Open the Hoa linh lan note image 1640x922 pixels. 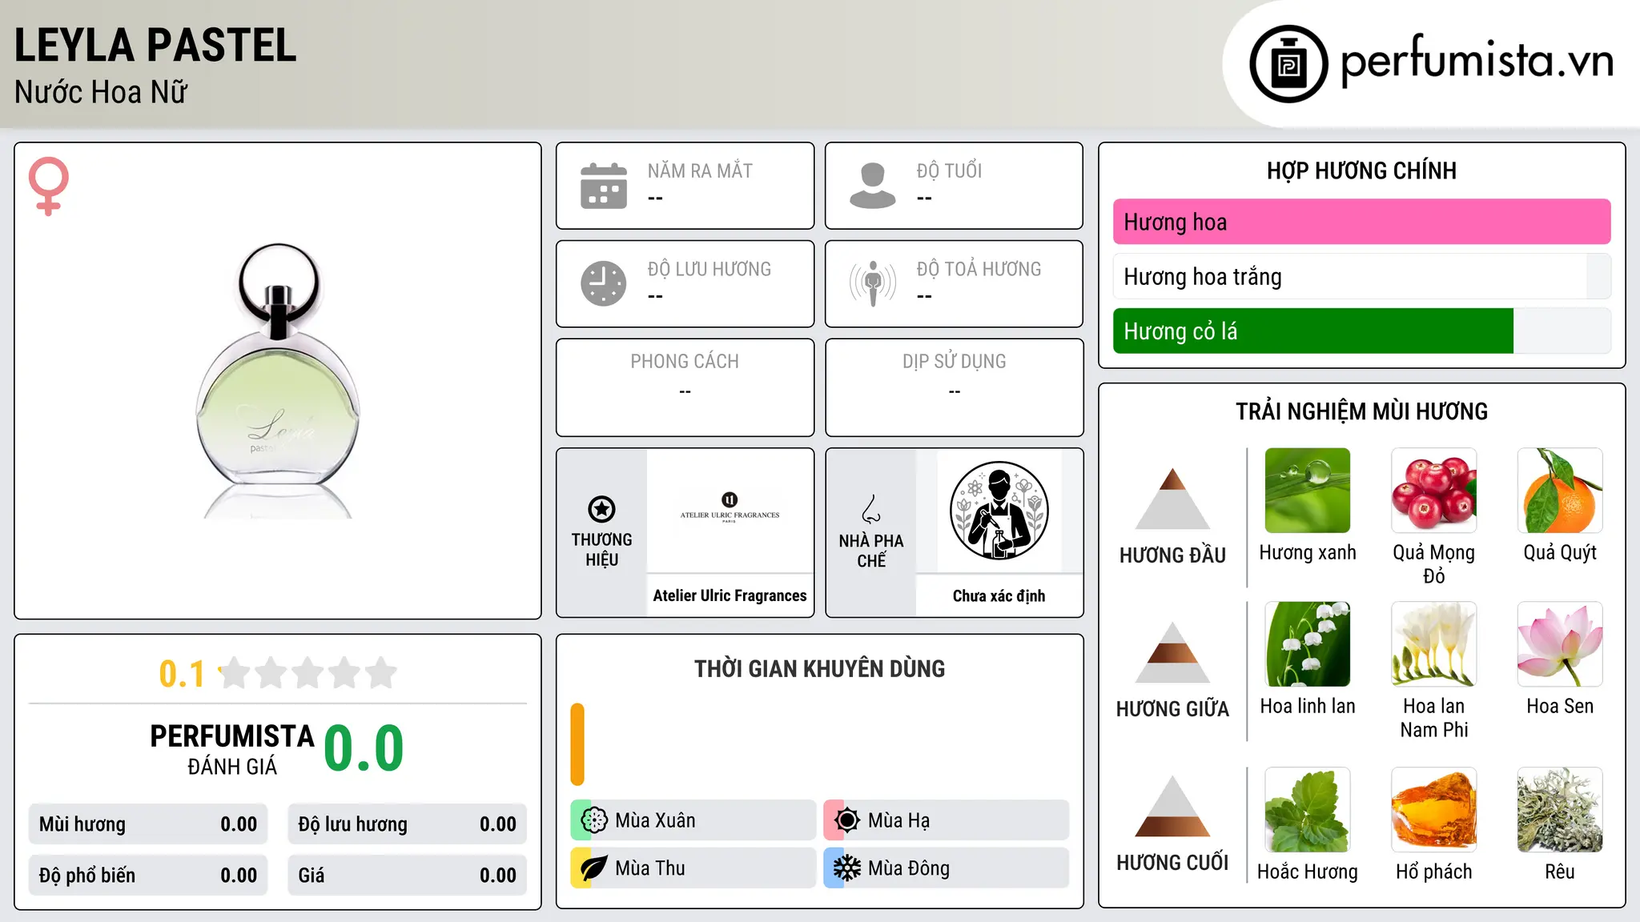[1308, 644]
